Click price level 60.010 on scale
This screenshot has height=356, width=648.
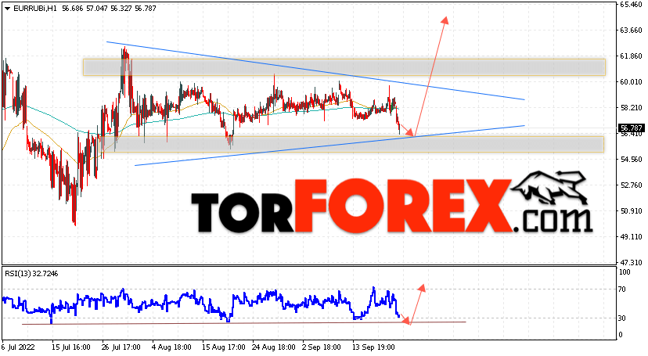(631, 82)
